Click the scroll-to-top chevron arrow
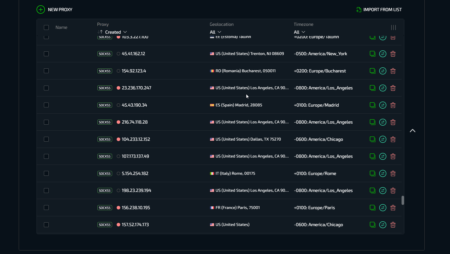Image resolution: width=450 pixels, height=254 pixels. point(412,131)
